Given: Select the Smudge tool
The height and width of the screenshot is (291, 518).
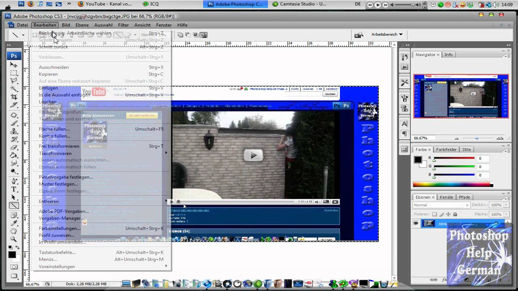Looking at the screenshot, I should pos(14,163).
